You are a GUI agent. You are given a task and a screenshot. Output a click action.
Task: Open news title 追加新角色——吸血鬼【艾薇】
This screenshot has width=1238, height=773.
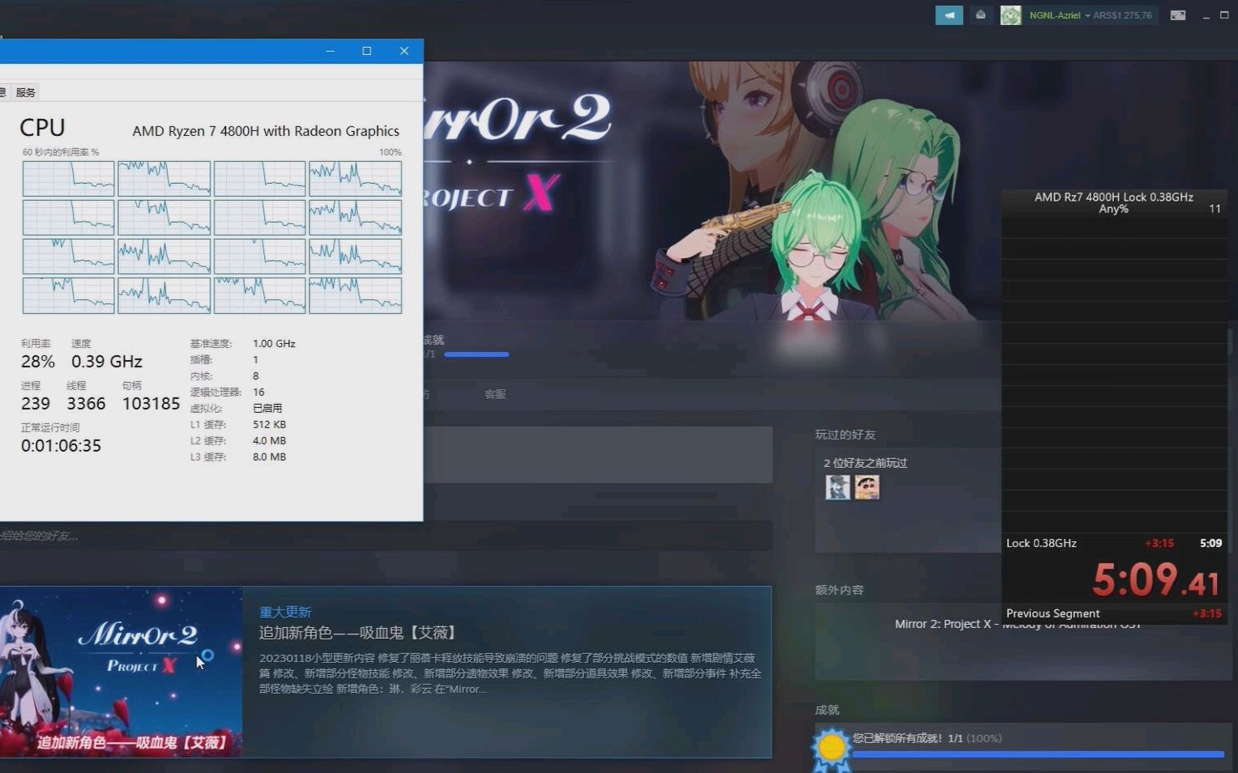click(358, 633)
